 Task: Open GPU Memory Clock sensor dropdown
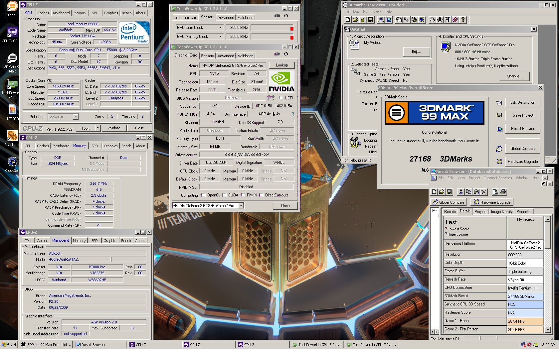[220, 37]
